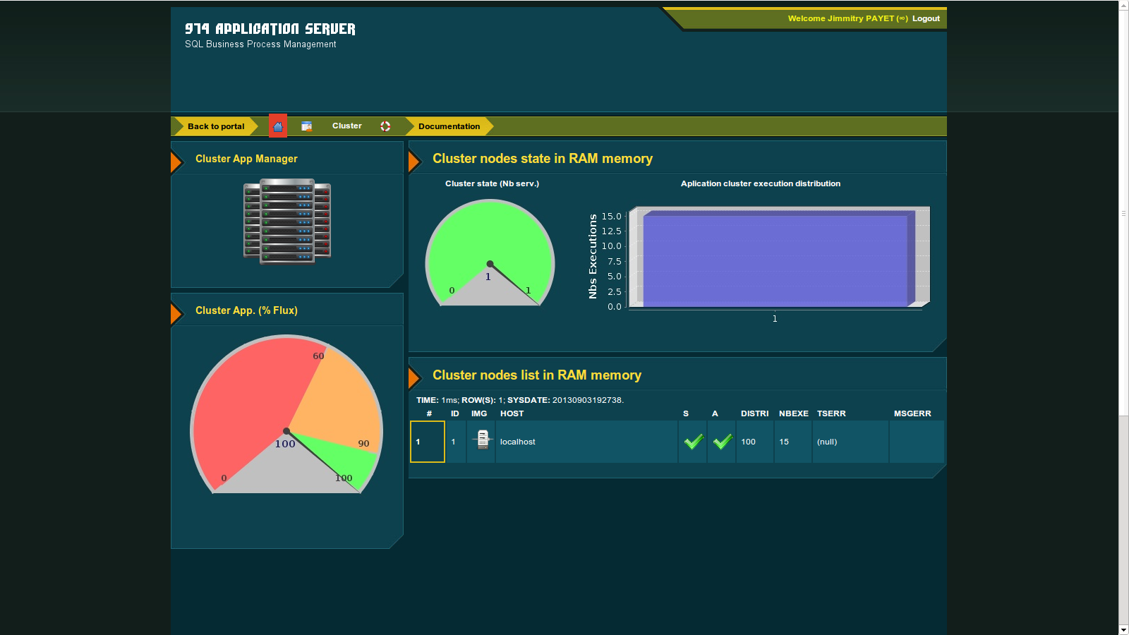Screen dimensions: 1129x635
Task: Click the lifebuoy help icon
Action: pyautogui.click(x=385, y=126)
